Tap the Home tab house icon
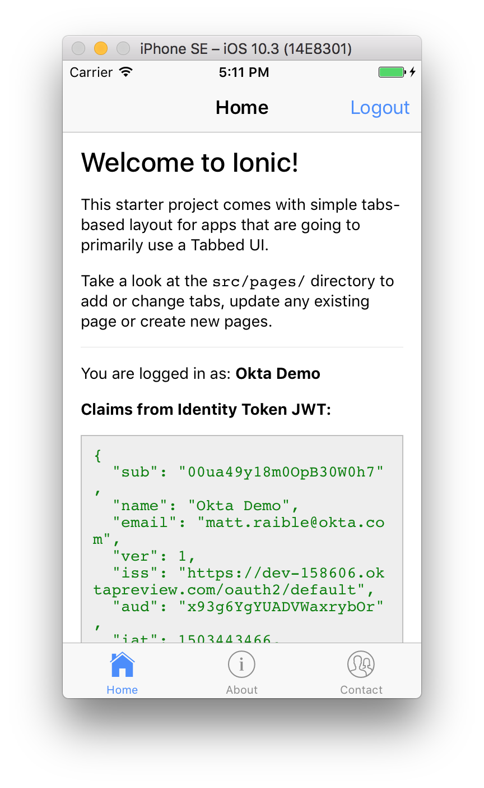484x788 pixels. tap(122, 665)
